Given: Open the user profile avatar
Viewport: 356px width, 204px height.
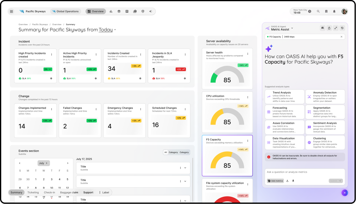Looking at the screenshot, I should click(x=345, y=11).
